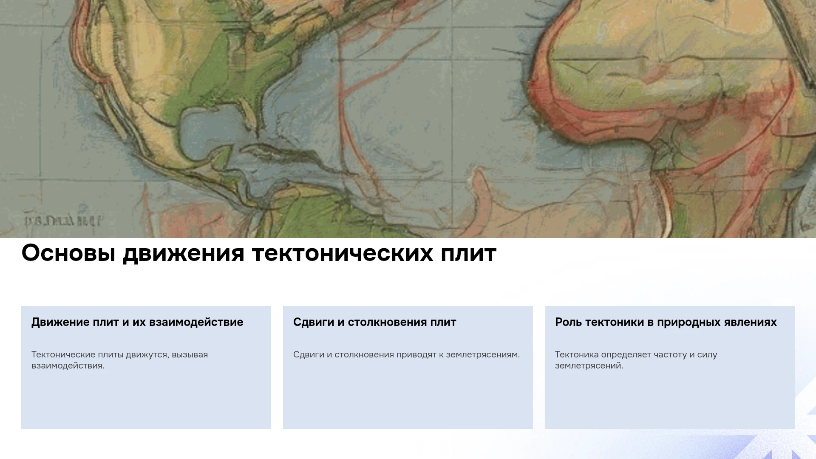Screen dimensions: 816x459
Task: Select the heading "Движение плит и их взаимодействие"
Action: (x=137, y=322)
